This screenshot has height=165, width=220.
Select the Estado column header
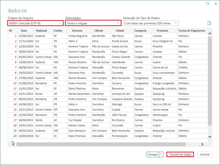click(60, 31)
